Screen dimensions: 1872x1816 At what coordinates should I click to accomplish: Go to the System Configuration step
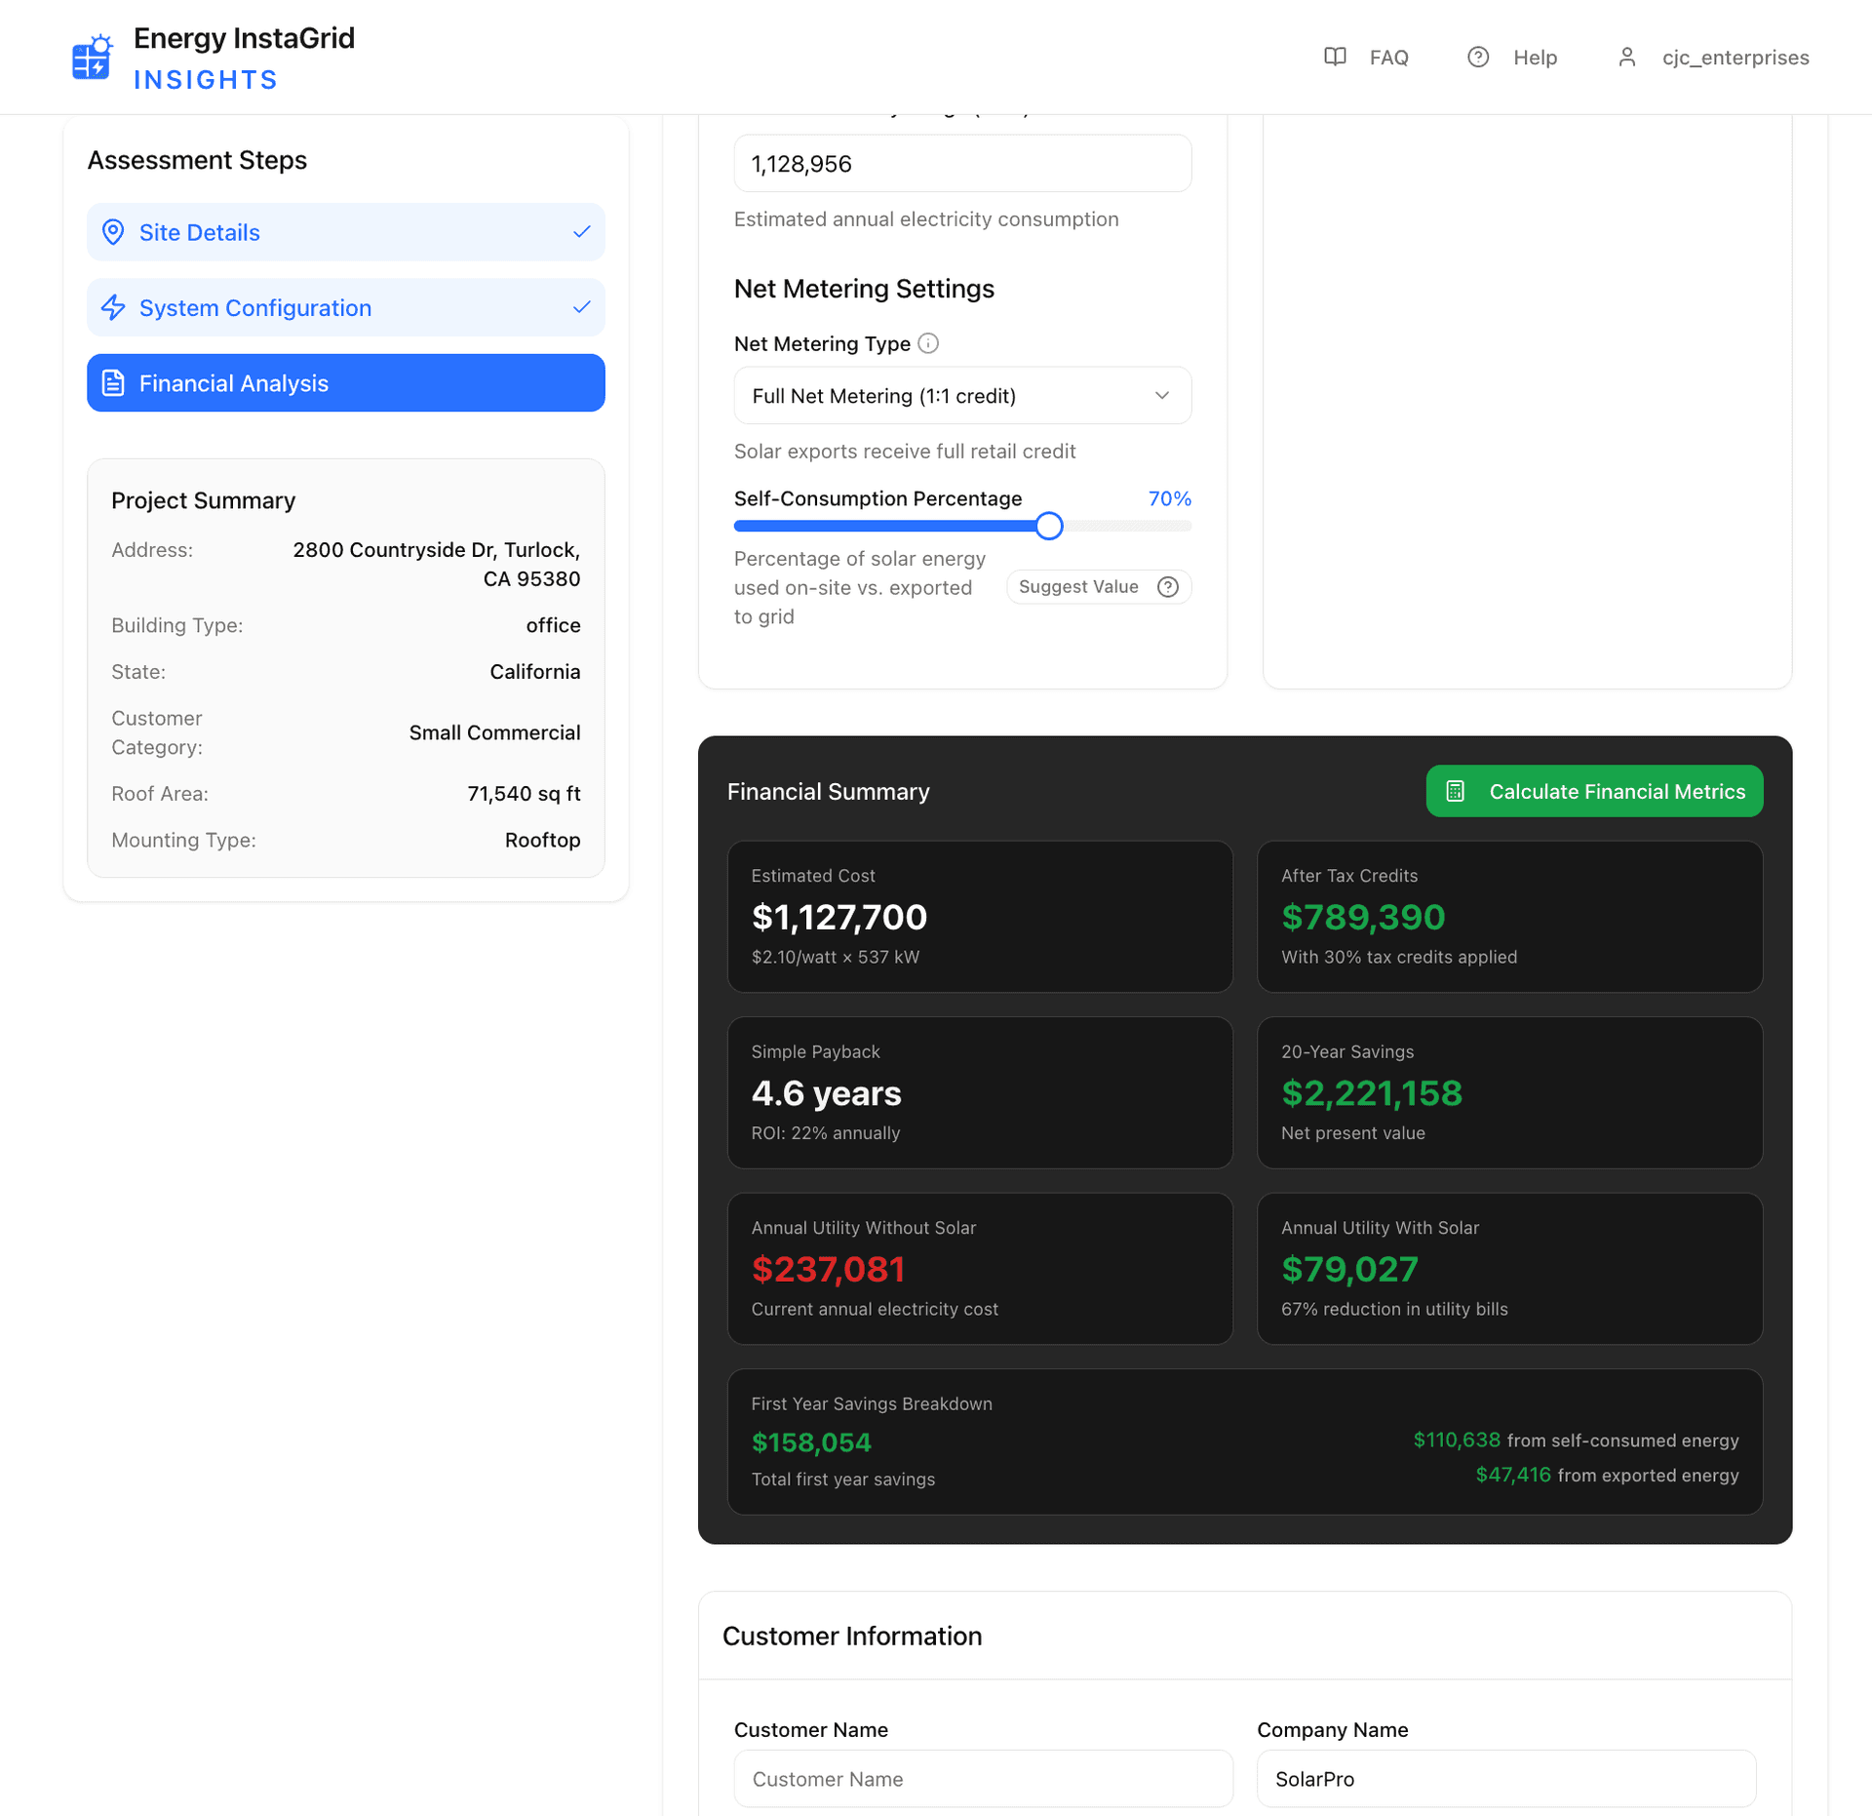346,307
